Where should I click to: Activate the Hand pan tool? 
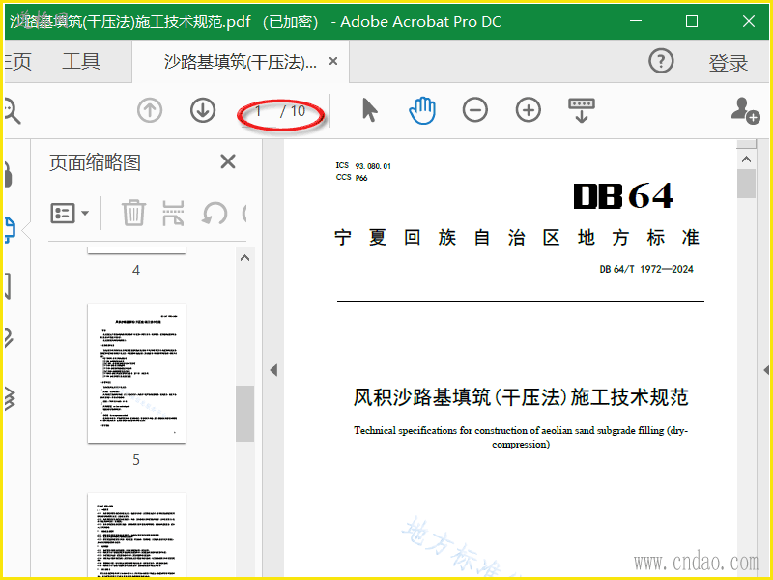pyautogui.click(x=422, y=110)
